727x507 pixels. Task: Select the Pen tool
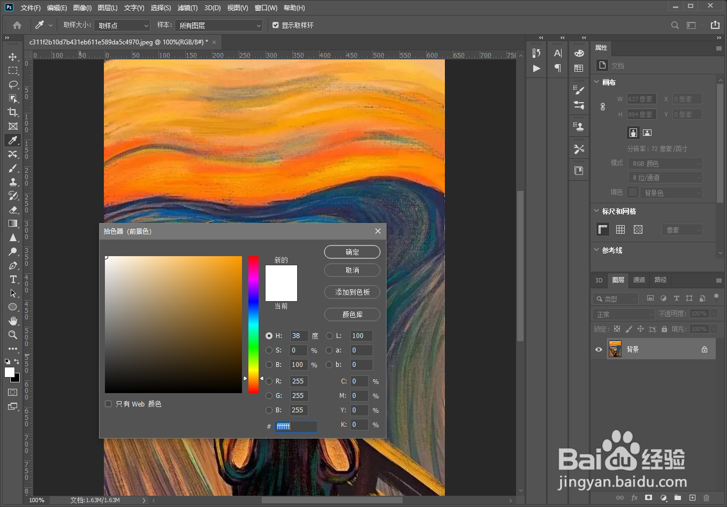tap(13, 265)
